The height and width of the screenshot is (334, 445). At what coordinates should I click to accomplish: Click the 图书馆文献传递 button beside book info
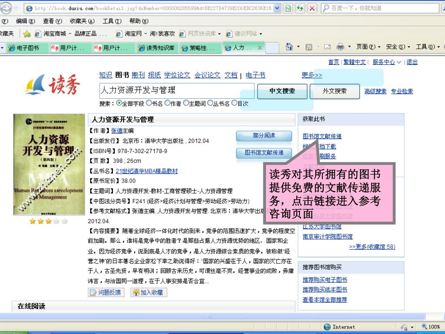pyautogui.click(x=264, y=153)
